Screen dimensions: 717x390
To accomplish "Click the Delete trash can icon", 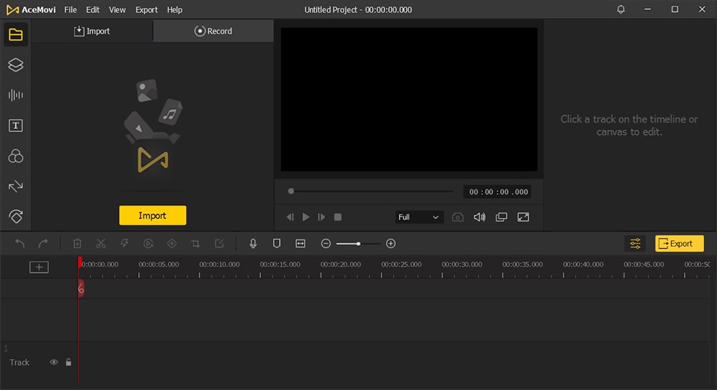I will click(x=77, y=244).
